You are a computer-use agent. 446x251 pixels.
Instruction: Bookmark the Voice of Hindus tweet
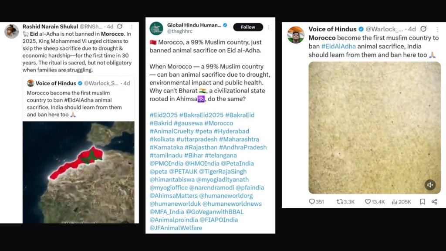pyautogui.click(x=422, y=202)
